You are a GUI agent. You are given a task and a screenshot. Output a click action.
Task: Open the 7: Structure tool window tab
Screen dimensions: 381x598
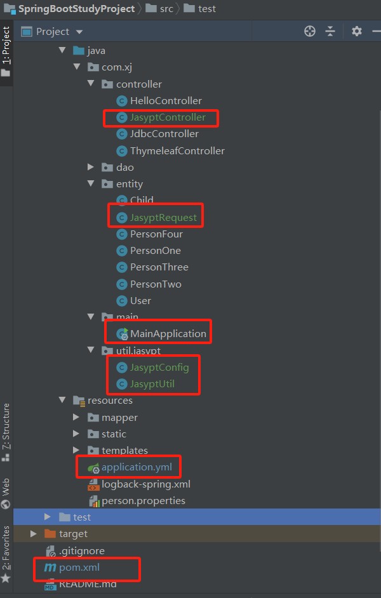click(x=6, y=432)
